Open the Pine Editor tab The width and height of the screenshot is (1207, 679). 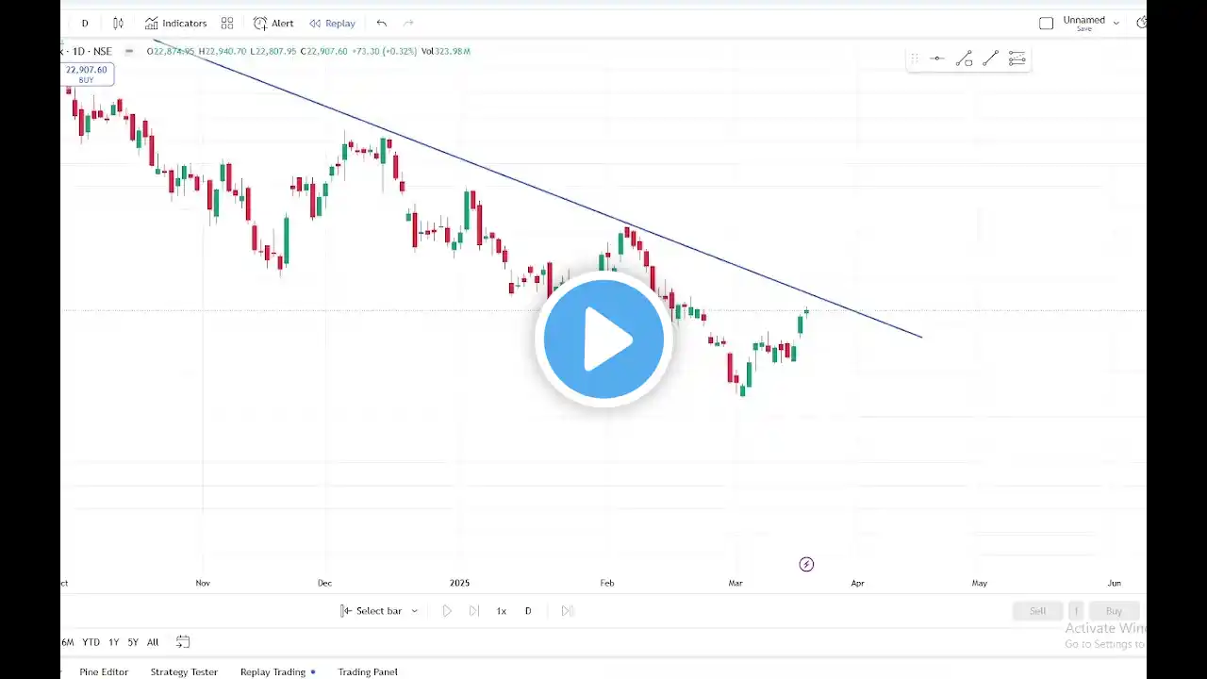point(104,671)
